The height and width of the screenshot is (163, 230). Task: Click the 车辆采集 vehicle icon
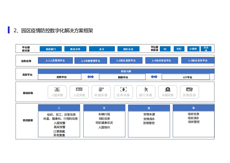click(x=168, y=89)
